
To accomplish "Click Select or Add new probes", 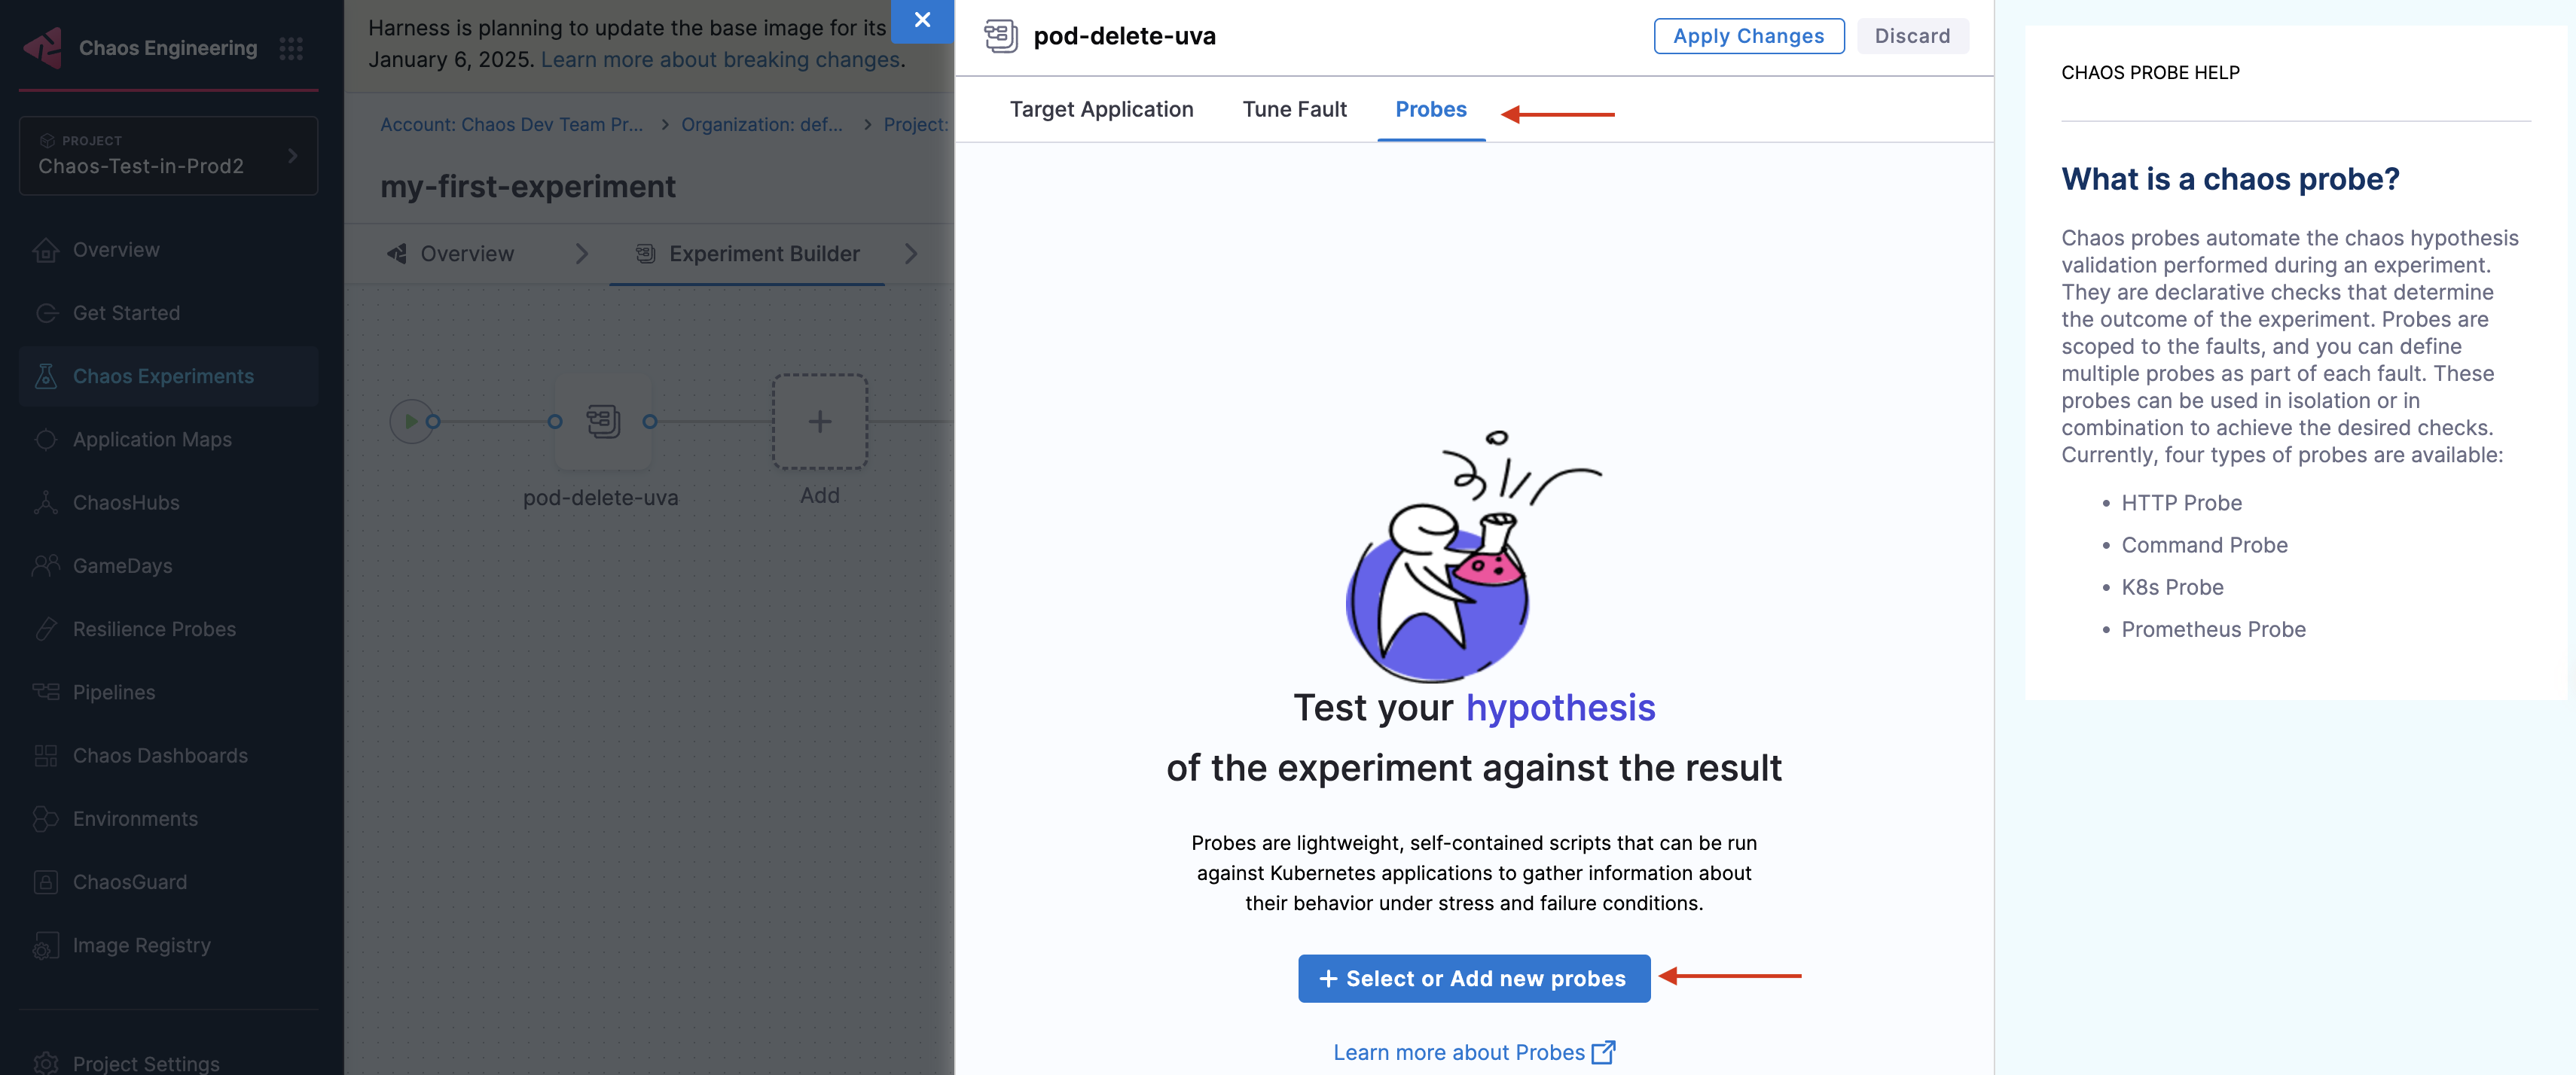I will [1473, 978].
